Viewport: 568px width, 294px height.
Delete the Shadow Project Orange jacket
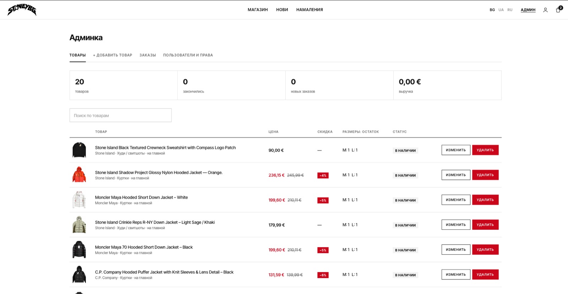[485, 175]
